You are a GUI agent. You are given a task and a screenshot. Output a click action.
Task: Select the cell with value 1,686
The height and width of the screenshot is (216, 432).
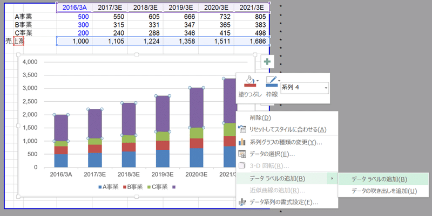(252, 41)
